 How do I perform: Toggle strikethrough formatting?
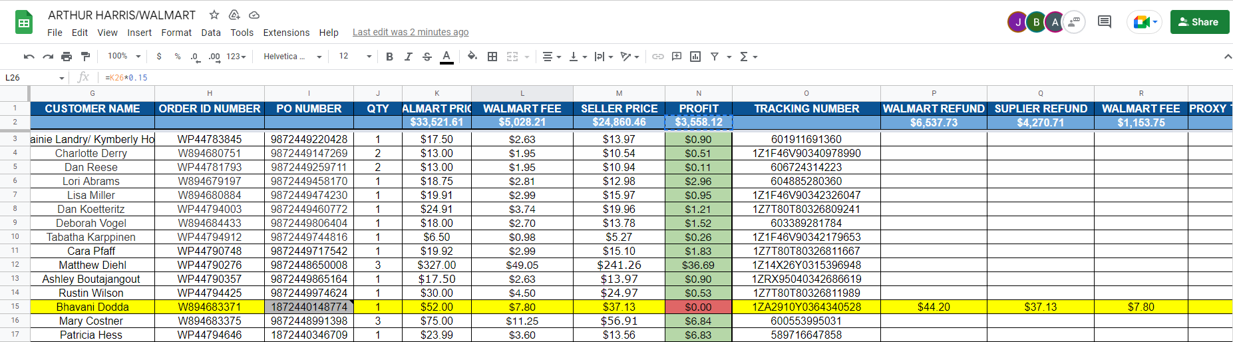tap(427, 57)
